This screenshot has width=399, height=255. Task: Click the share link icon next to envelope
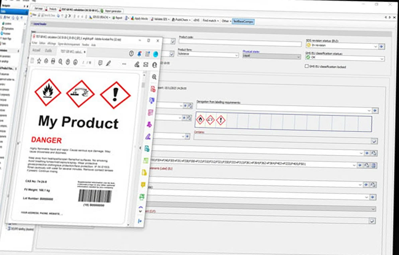click(154, 65)
